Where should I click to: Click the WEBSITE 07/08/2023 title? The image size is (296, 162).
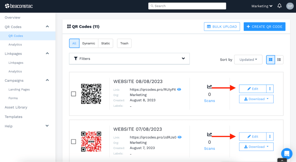click(x=138, y=129)
